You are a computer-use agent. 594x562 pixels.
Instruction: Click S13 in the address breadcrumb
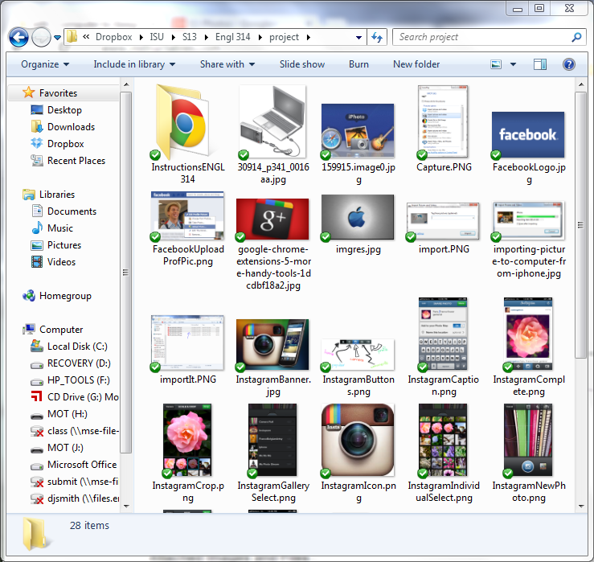(190, 37)
